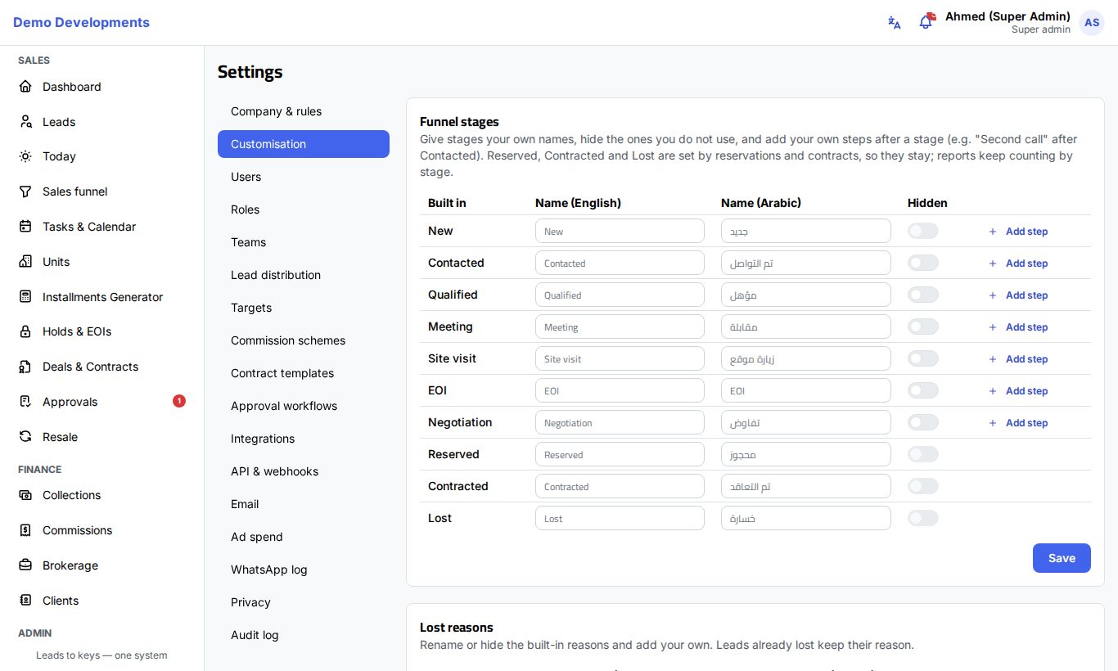
Task: Toggle Hidden switch for New stage
Action: (923, 231)
